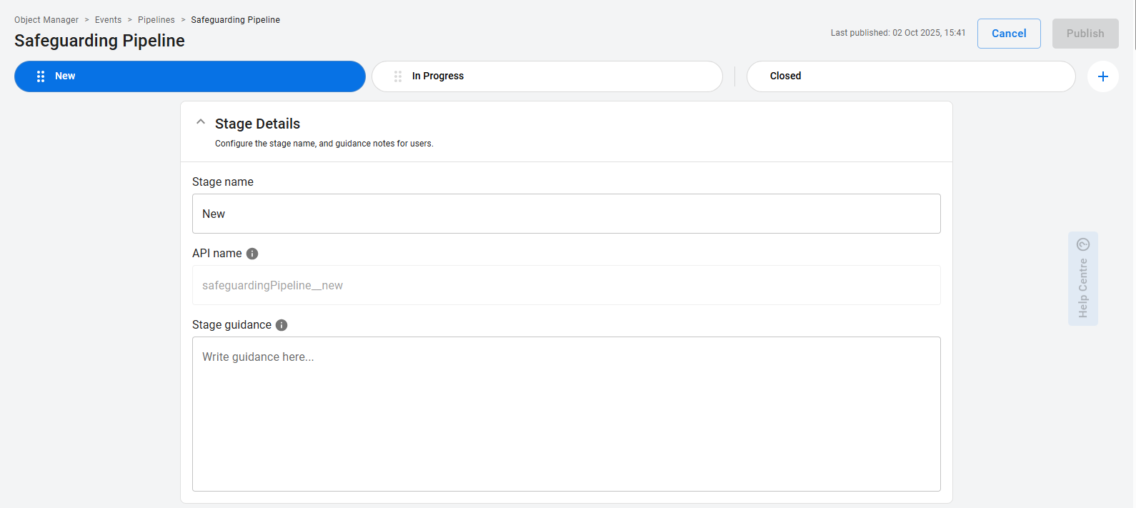Click the API name field
Viewport: 1136px width, 508px height.
566,285
